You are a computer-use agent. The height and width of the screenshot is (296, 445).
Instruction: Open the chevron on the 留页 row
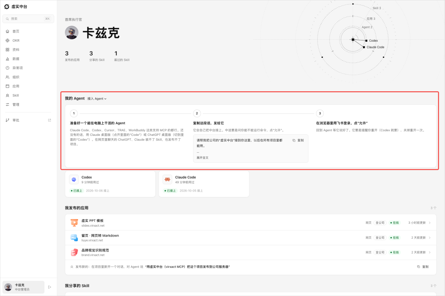click(430, 237)
